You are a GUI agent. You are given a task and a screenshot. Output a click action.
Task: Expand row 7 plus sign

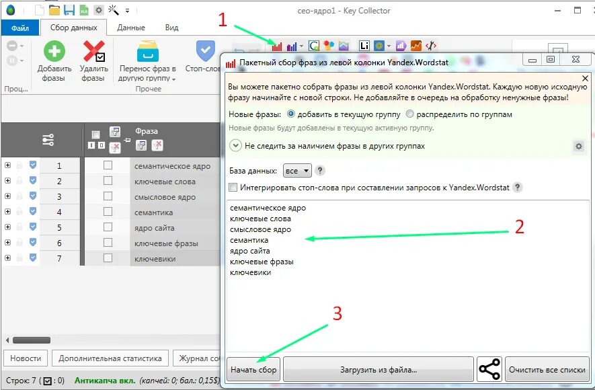(x=7, y=258)
